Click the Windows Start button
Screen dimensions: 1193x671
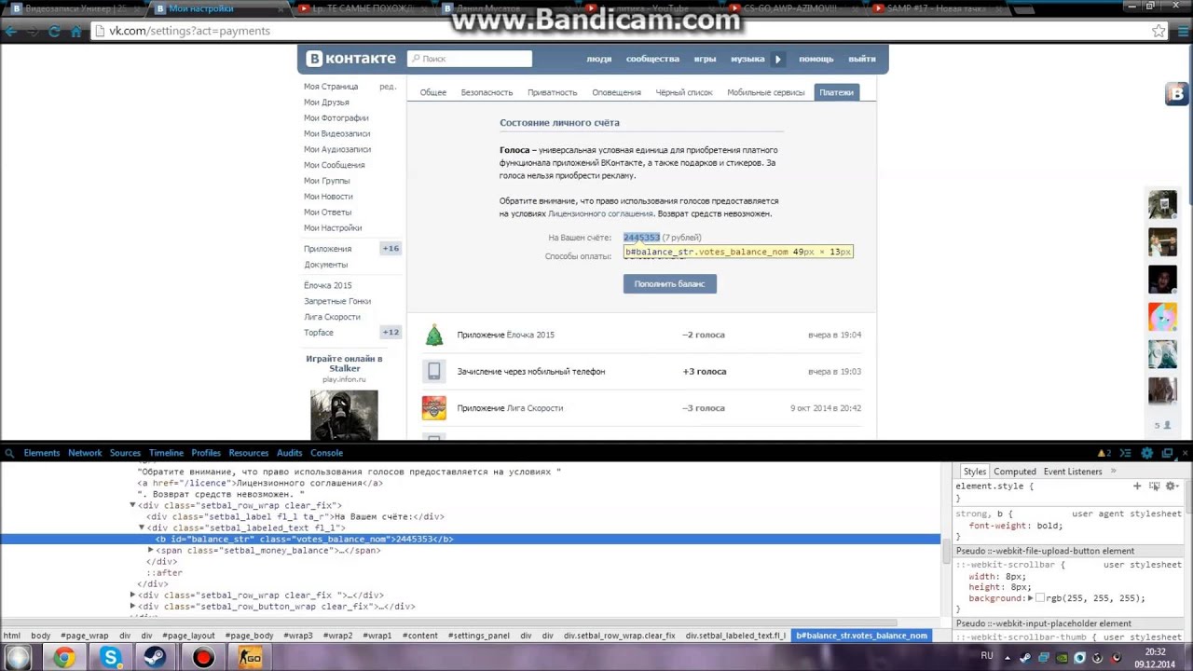pyautogui.click(x=17, y=658)
